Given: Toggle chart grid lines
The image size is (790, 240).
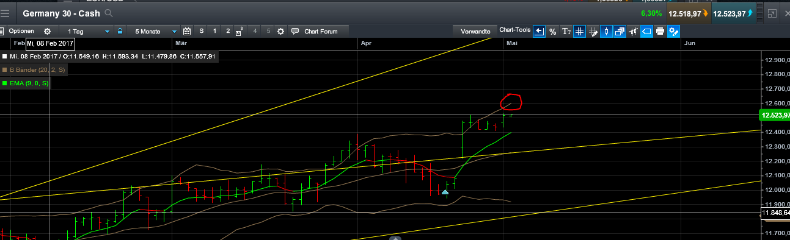Looking at the screenshot, I should pyautogui.click(x=579, y=31).
